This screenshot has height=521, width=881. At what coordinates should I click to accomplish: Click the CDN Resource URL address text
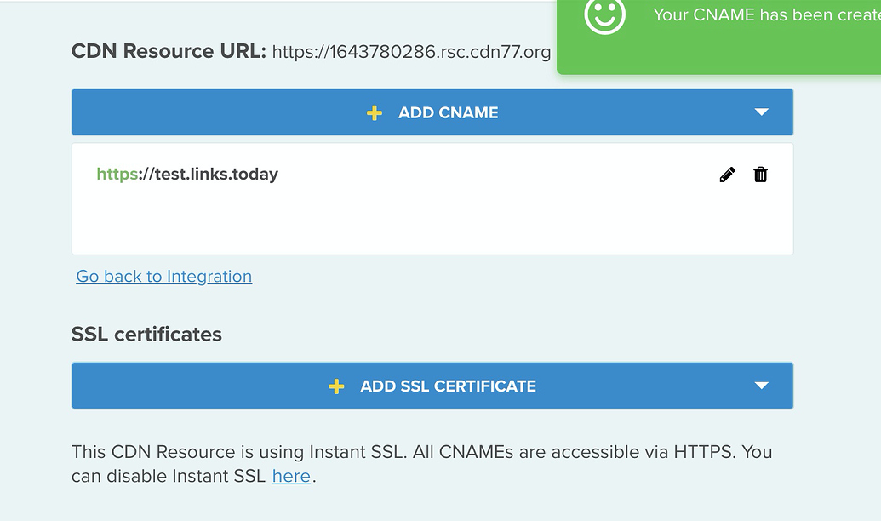pos(411,52)
